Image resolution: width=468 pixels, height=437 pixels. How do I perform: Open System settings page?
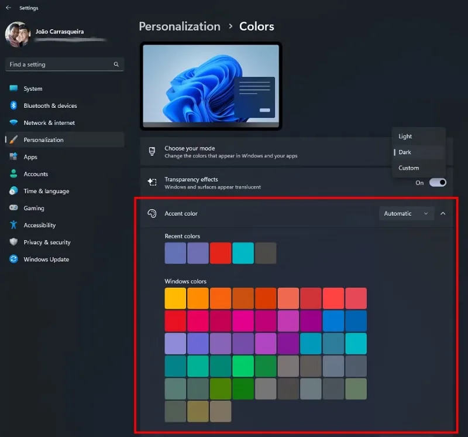coord(65,88)
